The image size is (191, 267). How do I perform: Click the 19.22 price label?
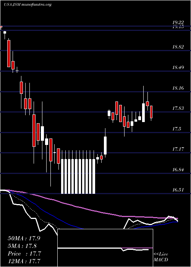click(x=178, y=22)
